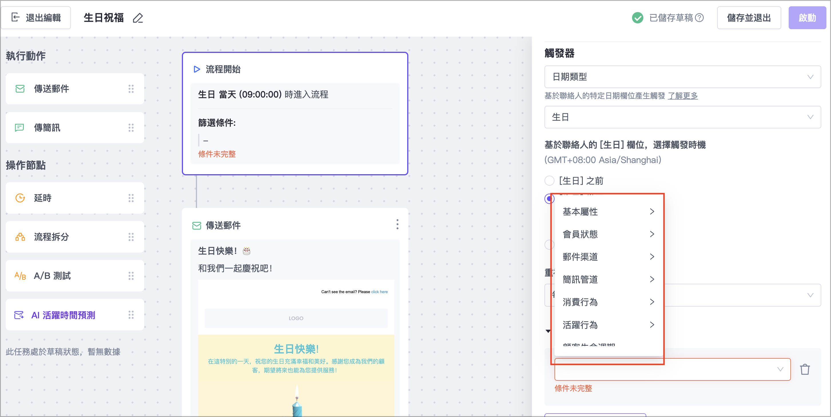The image size is (831, 417).
Task: Click the drag handle on 延時 item
Action: [x=131, y=198]
